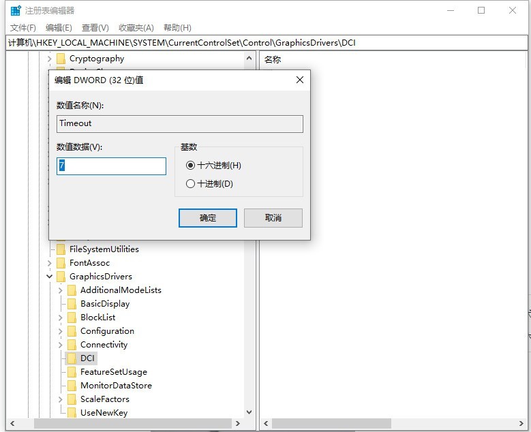The image size is (531, 432).
Task: Click the registry path address bar
Action: click(267, 43)
